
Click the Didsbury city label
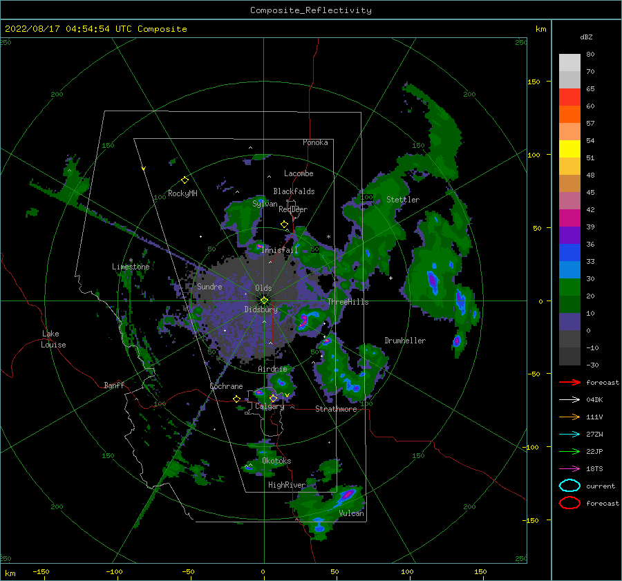click(261, 309)
